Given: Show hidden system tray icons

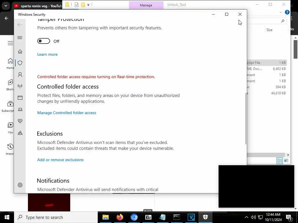Looking at the screenshot, I should tap(246, 217).
